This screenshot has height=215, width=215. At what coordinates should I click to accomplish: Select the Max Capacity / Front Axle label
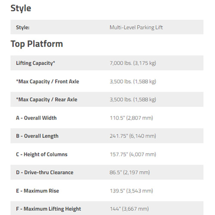[47, 81]
